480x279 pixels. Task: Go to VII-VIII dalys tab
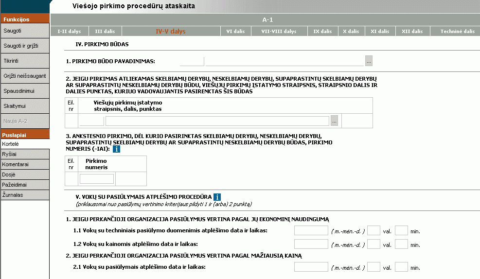coord(279,31)
